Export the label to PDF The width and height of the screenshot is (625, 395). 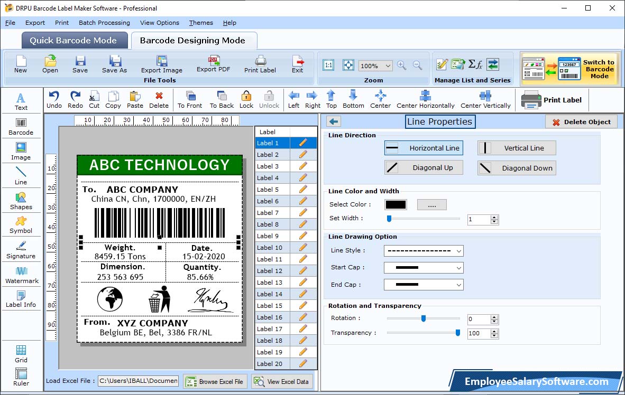coord(213,64)
